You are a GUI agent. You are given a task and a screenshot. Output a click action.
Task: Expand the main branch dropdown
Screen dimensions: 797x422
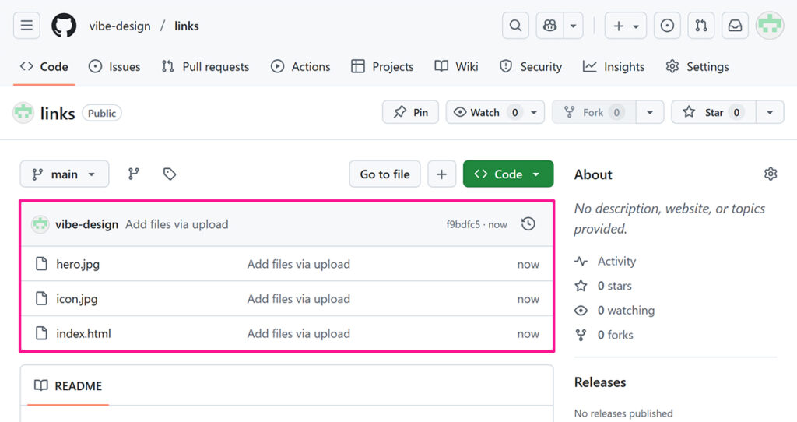[64, 174]
